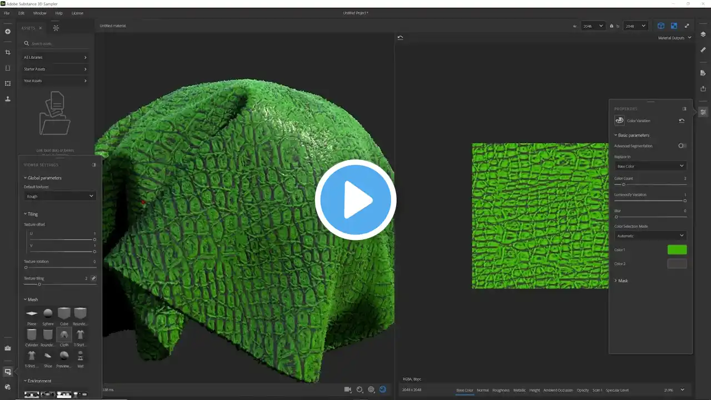Toggle the Texture tiling link button
711x400 pixels.
click(x=93, y=278)
